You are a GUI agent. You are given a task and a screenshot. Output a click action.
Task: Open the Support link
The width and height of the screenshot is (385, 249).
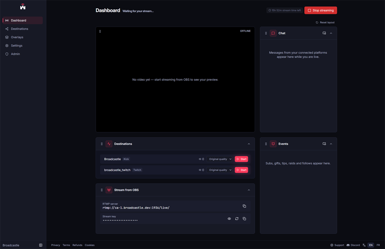tap(337, 245)
